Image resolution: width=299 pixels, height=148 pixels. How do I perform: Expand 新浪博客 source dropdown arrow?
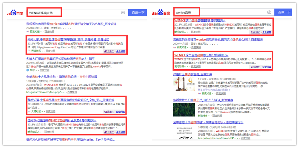[x=209, y=116]
